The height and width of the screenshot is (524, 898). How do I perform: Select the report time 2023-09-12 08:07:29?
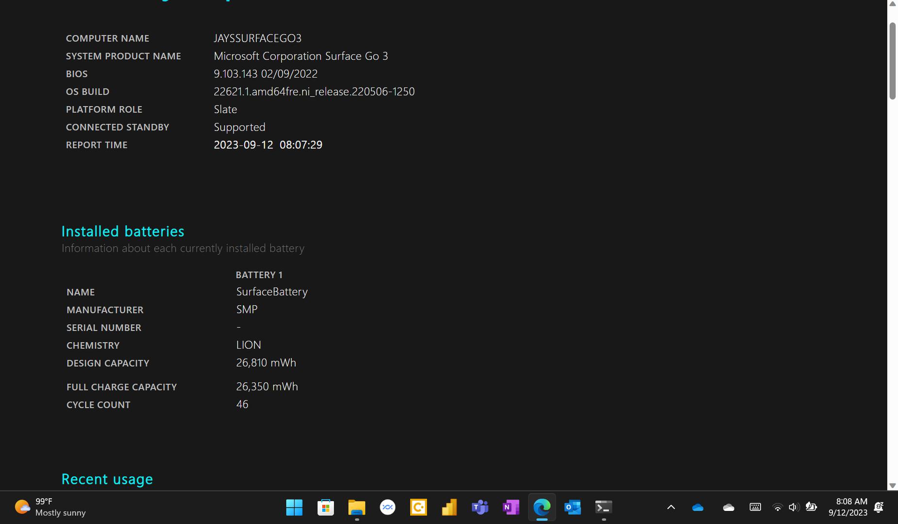click(x=268, y=145)
